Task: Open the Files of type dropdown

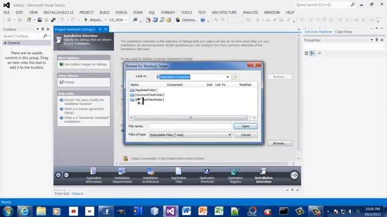Action: click(x=229, y=135)
